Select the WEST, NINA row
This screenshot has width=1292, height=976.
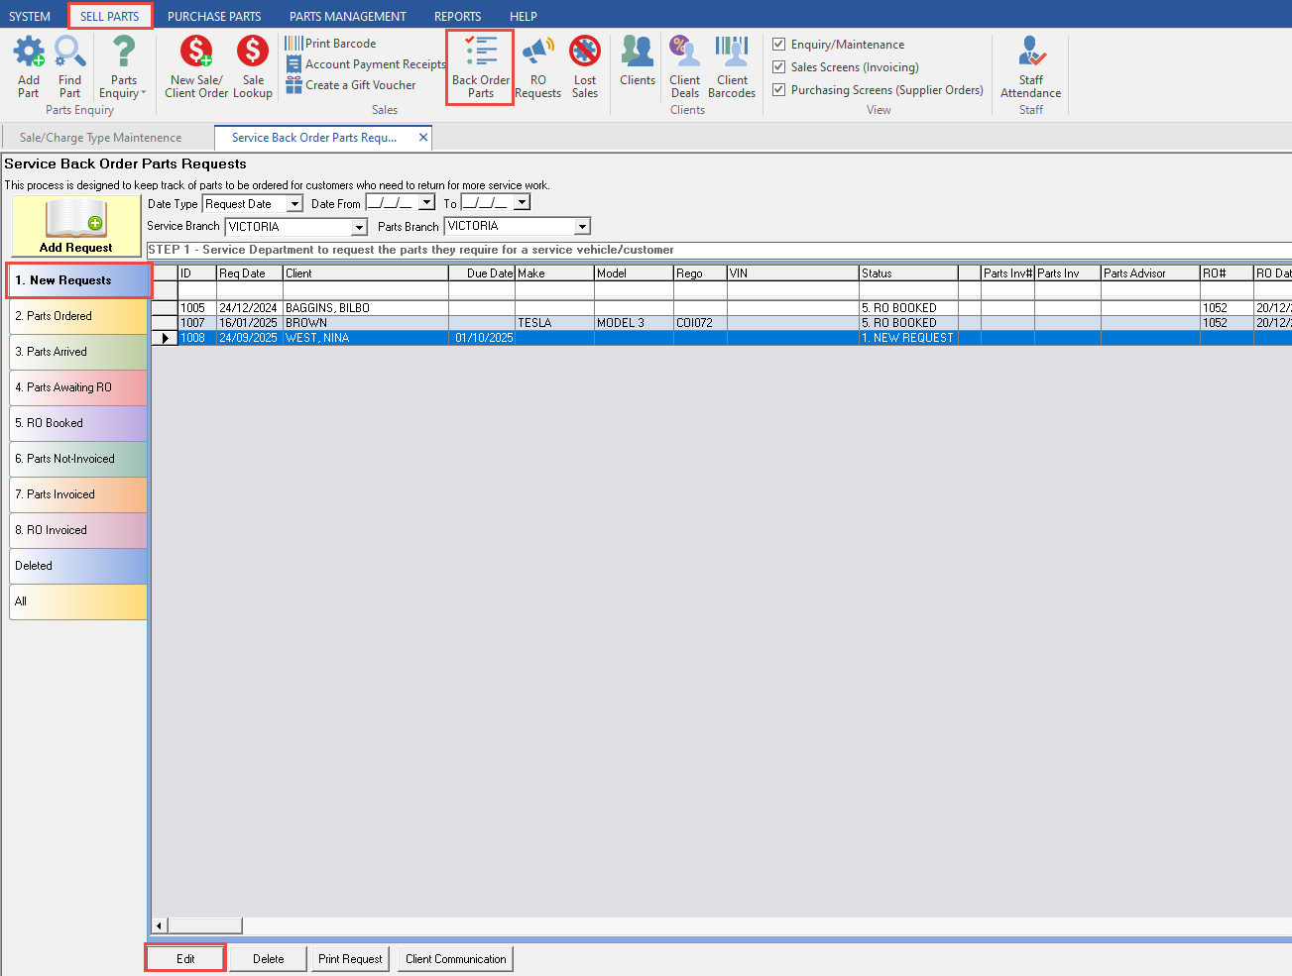point(721,338)
